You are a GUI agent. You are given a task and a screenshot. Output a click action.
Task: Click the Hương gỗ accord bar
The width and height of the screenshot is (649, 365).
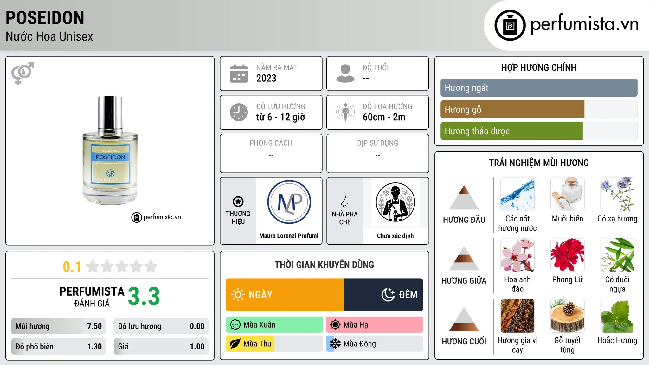click(539, 109)
